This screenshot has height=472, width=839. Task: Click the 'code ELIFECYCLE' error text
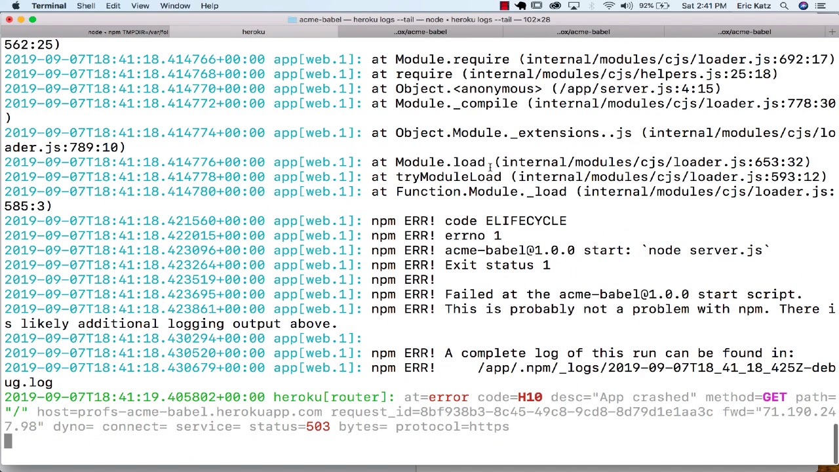(x=505, y=221)
